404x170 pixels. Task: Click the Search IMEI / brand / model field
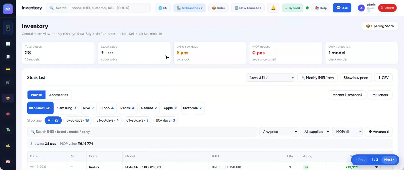142,132
